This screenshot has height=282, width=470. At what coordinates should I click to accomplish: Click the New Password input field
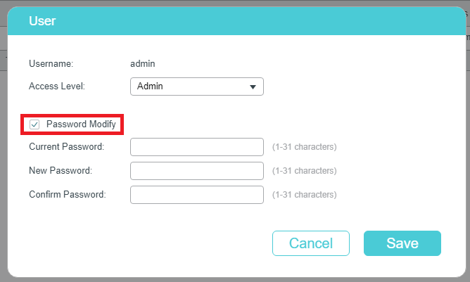[x=197, y=171]
